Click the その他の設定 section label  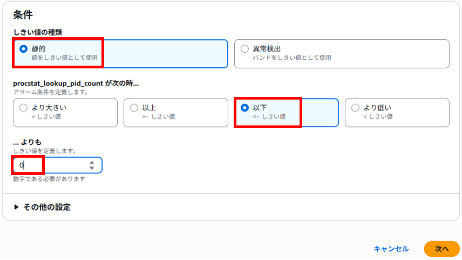click(47, 207)
